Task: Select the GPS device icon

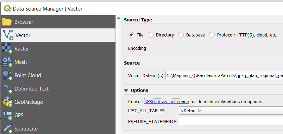Action: (8, 115)
